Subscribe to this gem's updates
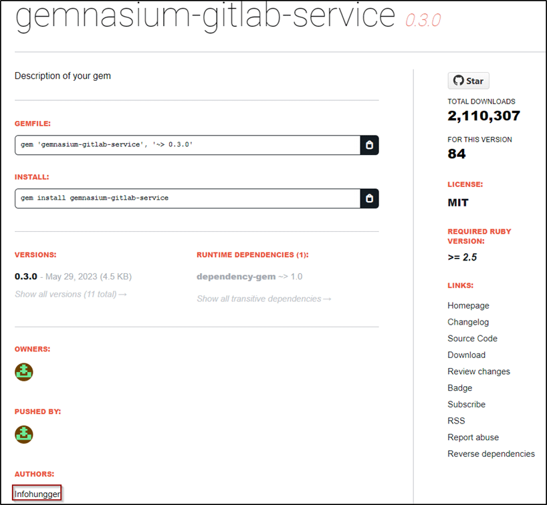Viewport: 547px width, 505px height. point(466,404)
